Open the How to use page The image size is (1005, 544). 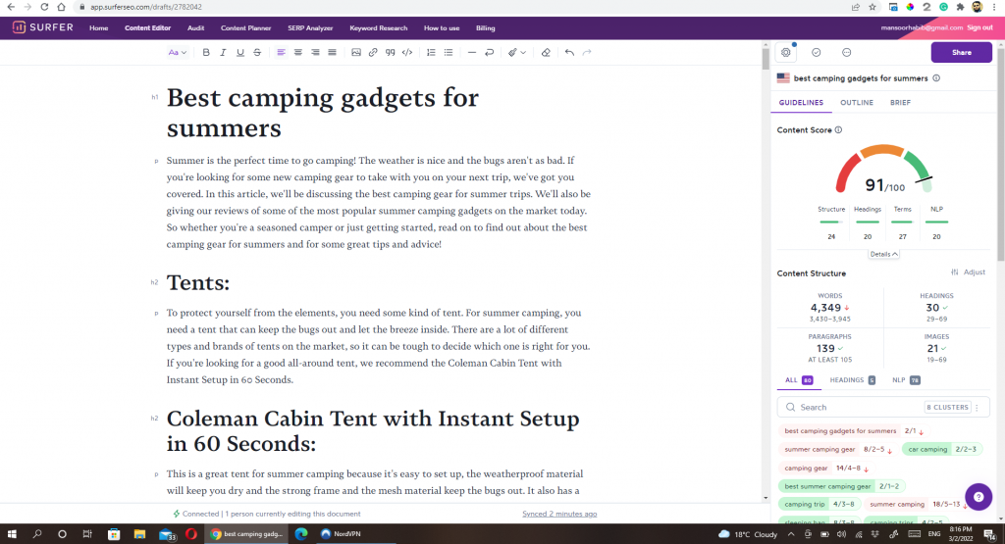pyautogui.click(x=441, y=28)
